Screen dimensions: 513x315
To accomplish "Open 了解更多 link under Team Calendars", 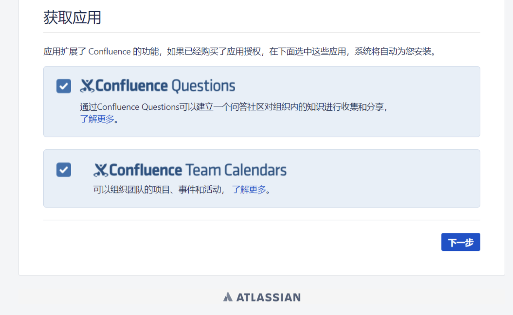I will pyautogui.click(x=249, y=190).
